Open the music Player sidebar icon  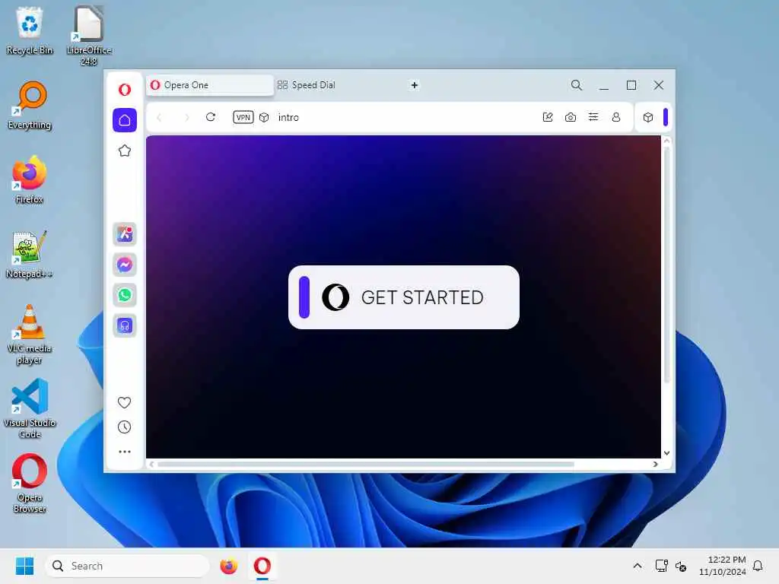pos(125,325)
